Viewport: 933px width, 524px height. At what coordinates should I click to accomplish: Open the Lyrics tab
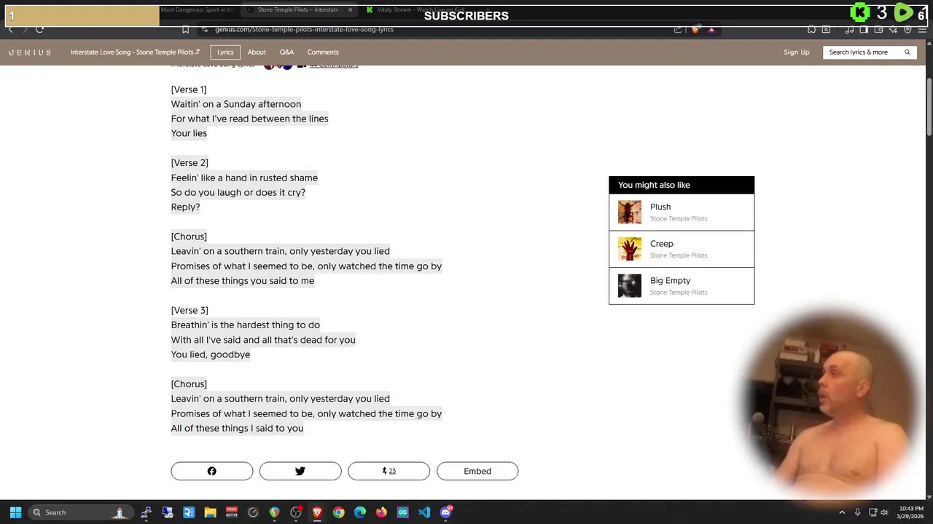point(225,52)
